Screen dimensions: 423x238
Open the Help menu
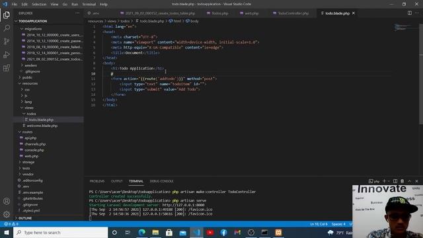(x=104, y=5)
